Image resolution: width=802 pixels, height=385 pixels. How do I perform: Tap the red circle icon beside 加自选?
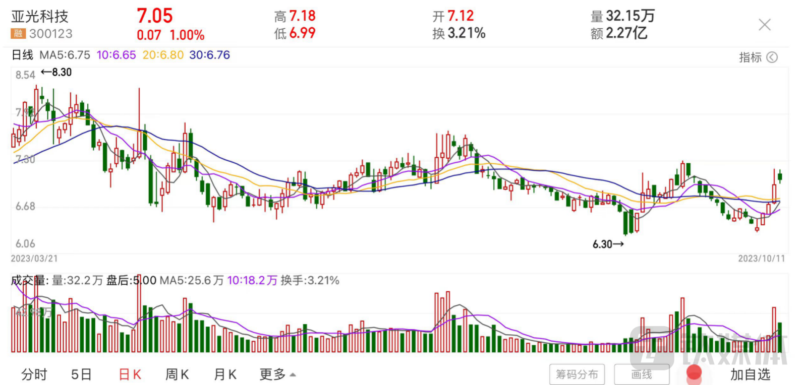click(x=694, y=373)
